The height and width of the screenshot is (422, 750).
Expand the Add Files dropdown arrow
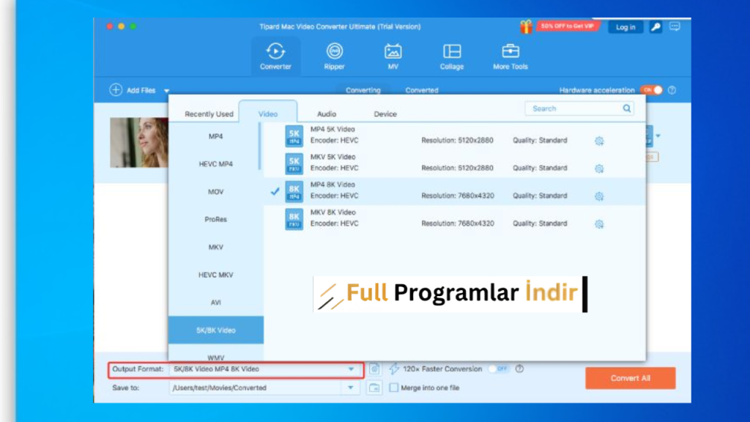pos(166,90)
